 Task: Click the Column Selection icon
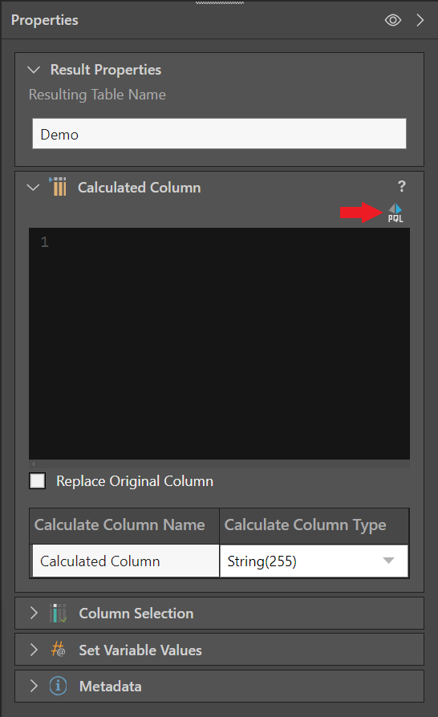[58, 613]
